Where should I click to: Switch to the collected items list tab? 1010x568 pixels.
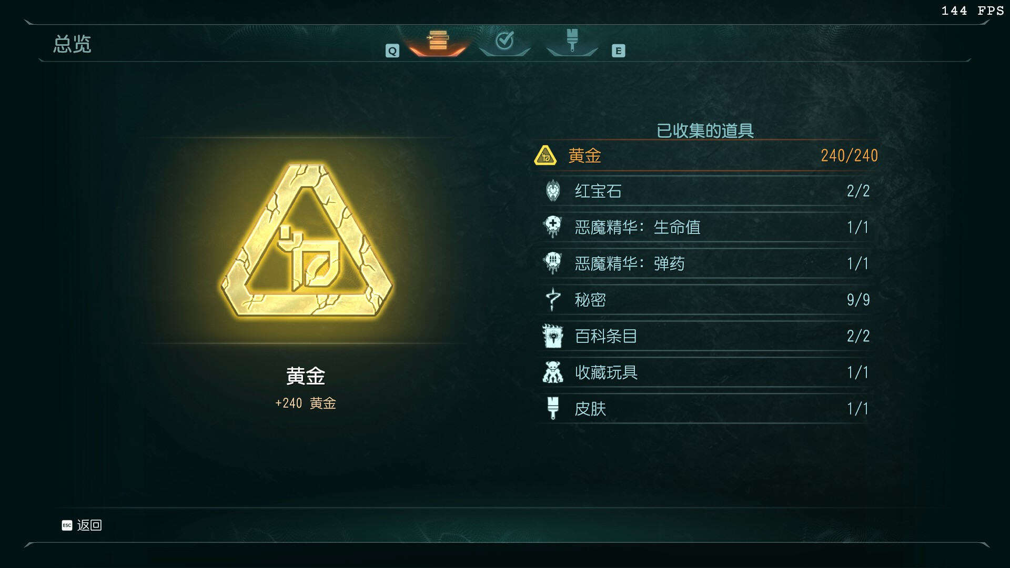[438, 42]
